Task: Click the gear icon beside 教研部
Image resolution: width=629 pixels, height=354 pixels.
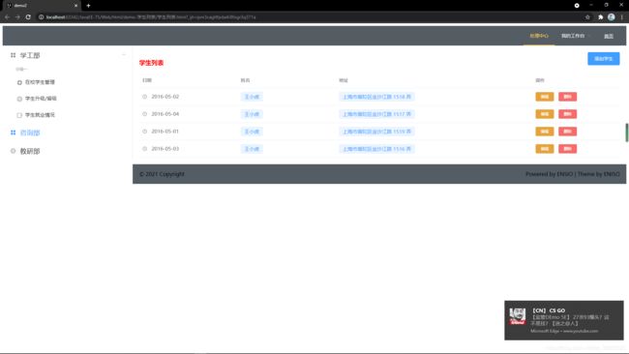Action: click(x=14, y=151)
